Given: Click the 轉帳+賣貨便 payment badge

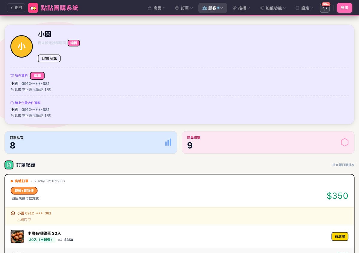Looking at the screenshot, I should click(24, 191).
